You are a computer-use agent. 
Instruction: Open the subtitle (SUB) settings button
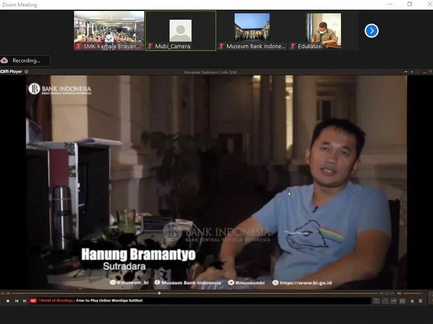click(394, 301)
